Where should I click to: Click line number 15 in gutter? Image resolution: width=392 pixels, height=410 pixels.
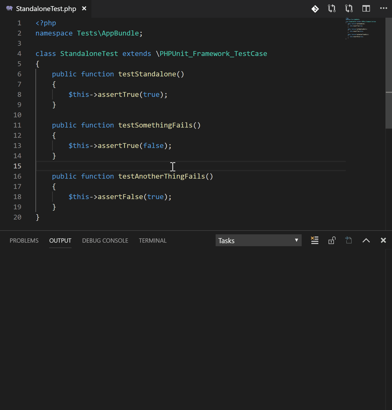click(x=17, y=166)
